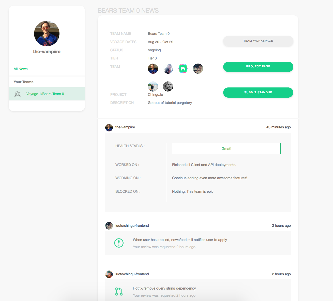The image size is (333, 301).
Task: Open the Hotfix/remove query string dependency item
Action: click(x=164, y=288)
